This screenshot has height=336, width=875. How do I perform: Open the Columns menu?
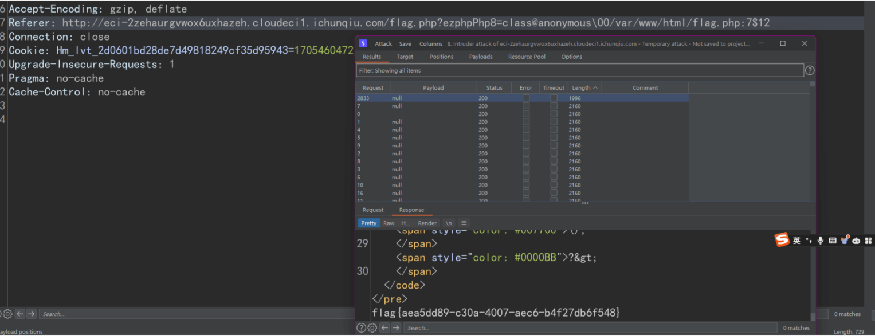(431, 44)
